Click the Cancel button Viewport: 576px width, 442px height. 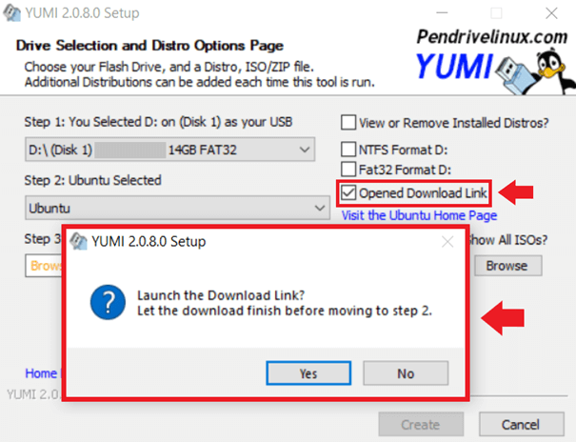(x=522, y=424)
